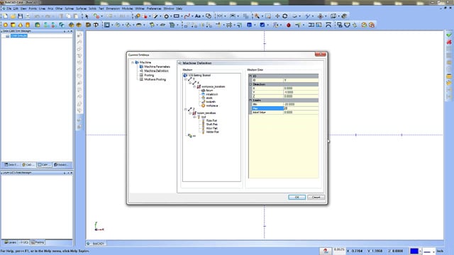The image size is (454, 255).
Task: Choose the circle drawing tool
Action: (x=167, y=16)
